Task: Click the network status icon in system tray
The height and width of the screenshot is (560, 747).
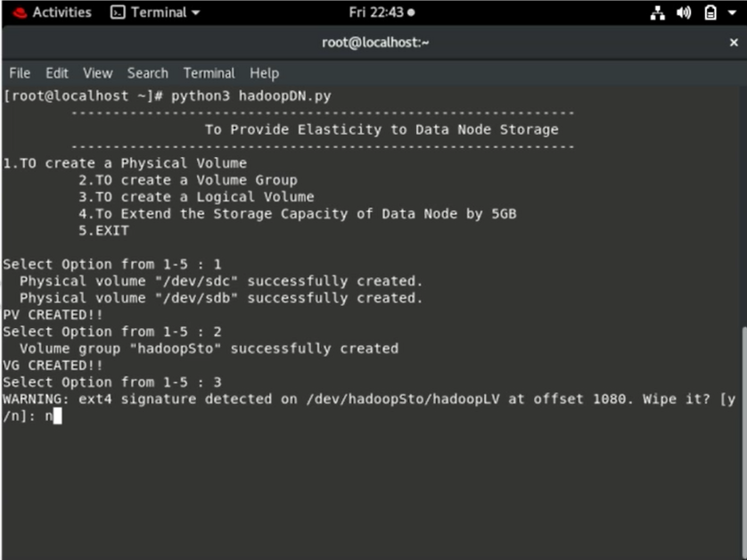Action: click(x=657, y=12)
